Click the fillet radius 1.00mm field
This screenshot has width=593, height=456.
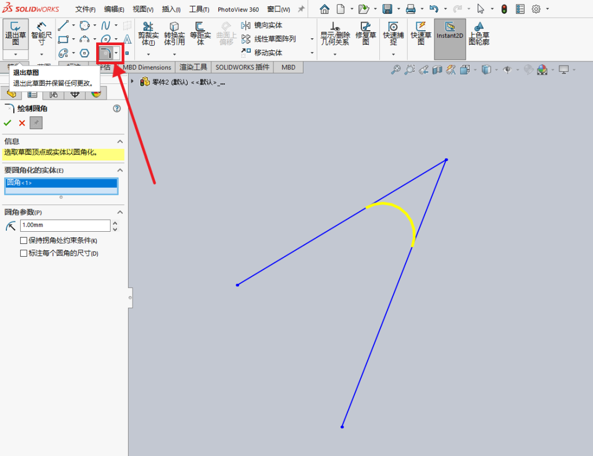click(65, 225)
